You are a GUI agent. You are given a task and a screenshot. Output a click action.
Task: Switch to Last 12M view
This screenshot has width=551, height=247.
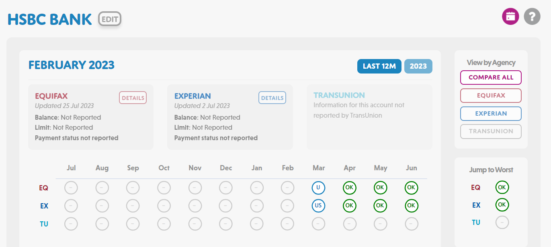pos(379,66)
